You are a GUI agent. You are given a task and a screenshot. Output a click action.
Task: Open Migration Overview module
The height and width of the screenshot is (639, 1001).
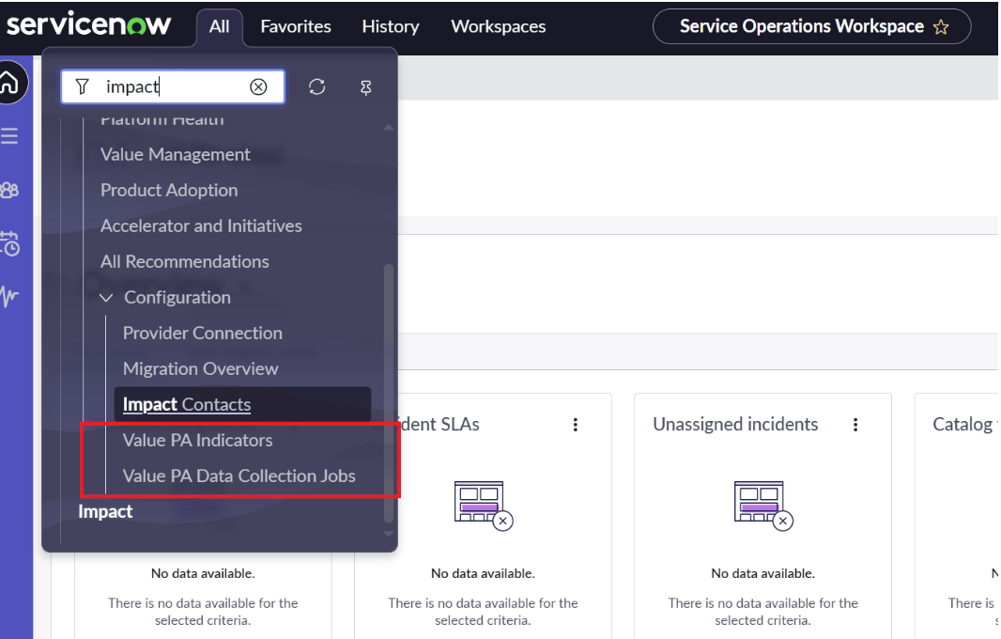200,369
